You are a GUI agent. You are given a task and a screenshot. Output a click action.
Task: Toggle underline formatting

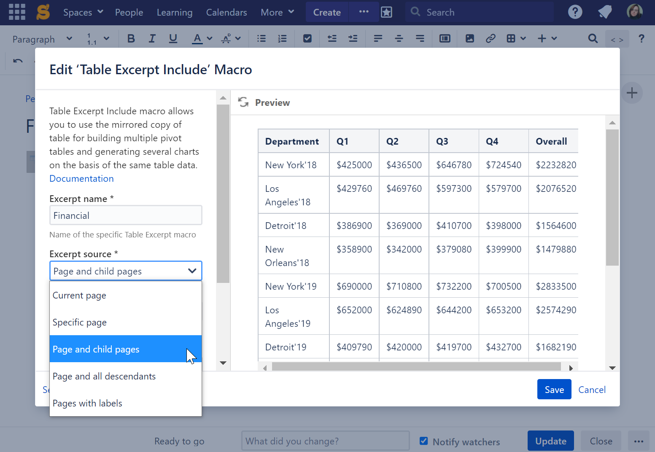click(x=173, y=38)
